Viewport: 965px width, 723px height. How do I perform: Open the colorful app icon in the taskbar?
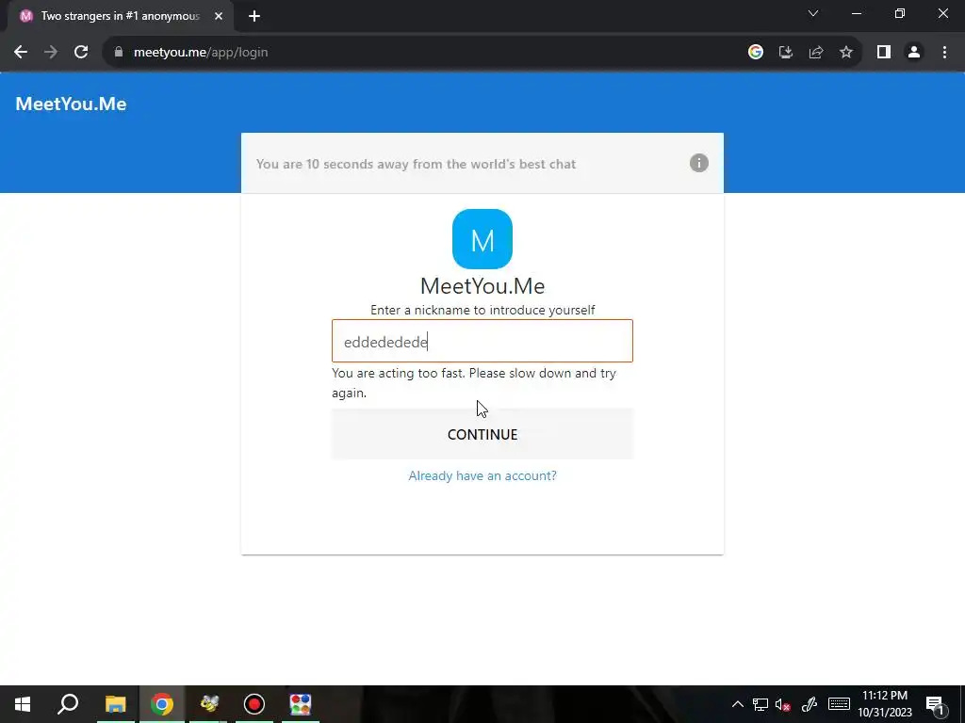(301, 704)
